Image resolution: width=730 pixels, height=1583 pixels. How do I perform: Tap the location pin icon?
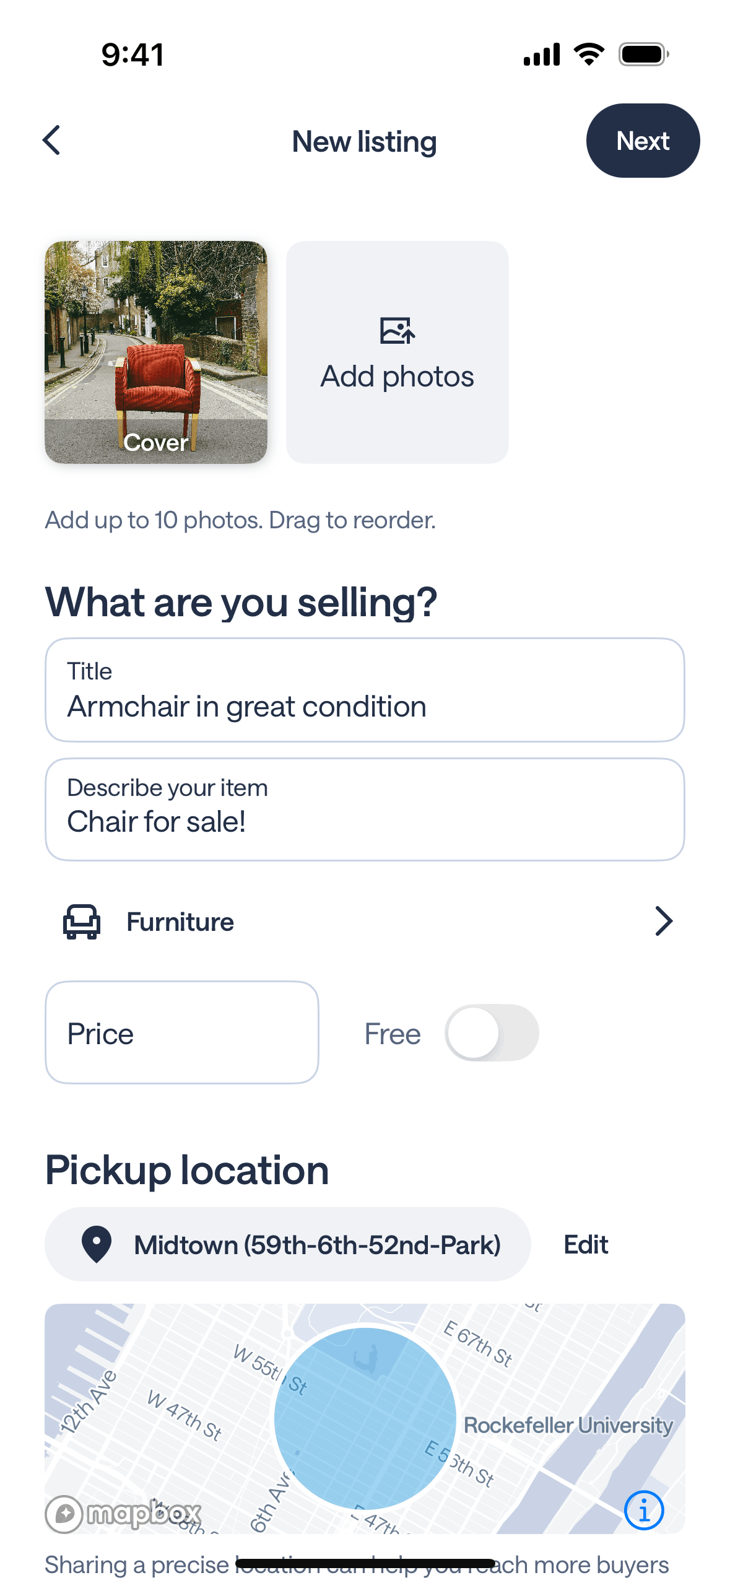(x=97, y=1244)
